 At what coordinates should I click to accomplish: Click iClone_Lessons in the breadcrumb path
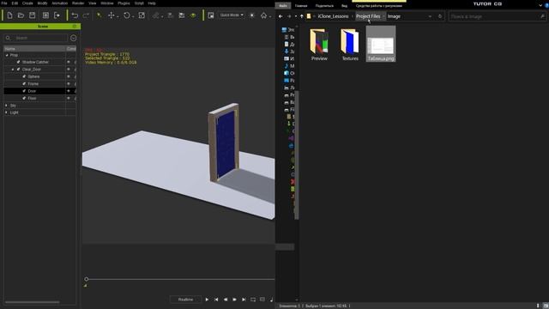334,16
